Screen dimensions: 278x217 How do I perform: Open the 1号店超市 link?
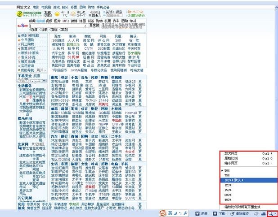point(59,70)
